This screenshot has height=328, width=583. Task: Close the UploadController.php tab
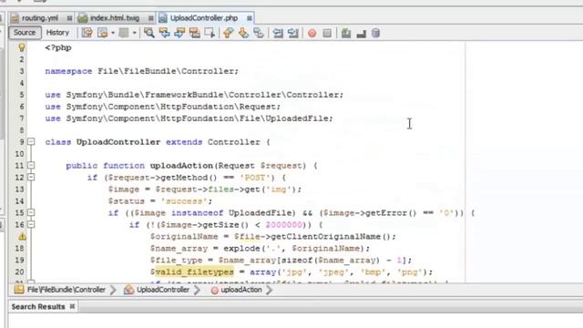[249, 18]
